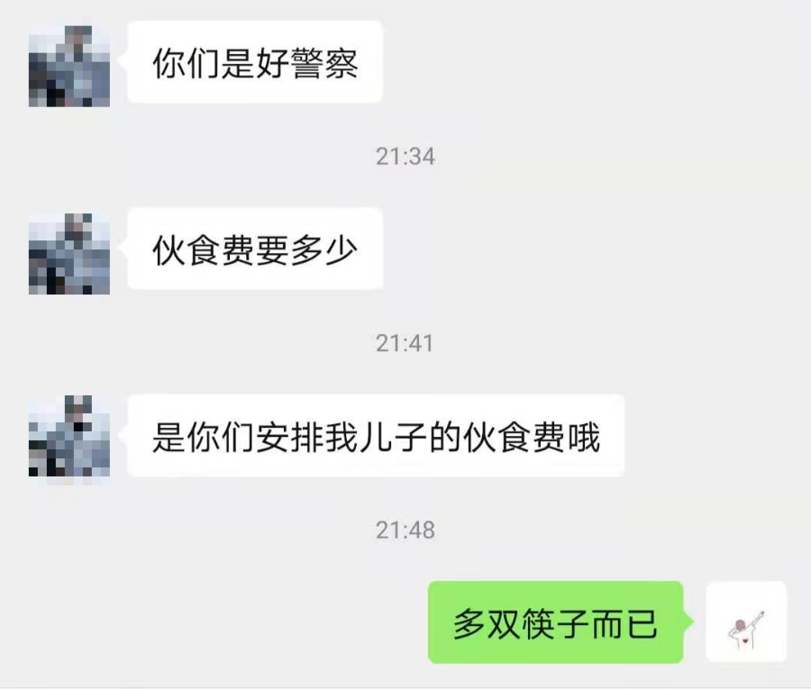Tap avatar next to 伙食费要多少 message
The width and height of the screenshot is (811, 689).
pos(69,254)
